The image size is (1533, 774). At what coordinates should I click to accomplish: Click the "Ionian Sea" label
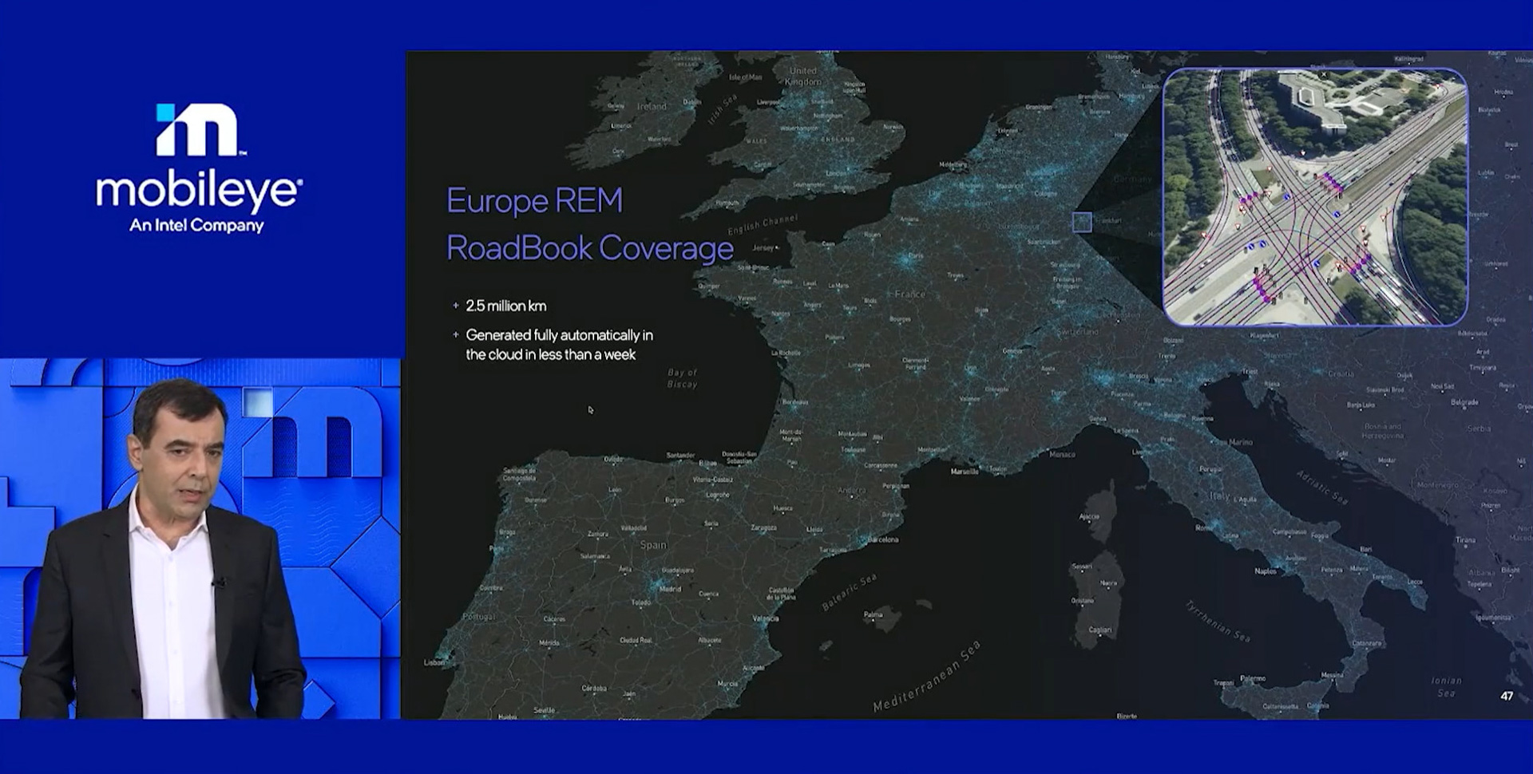(x=1446, y=686)
